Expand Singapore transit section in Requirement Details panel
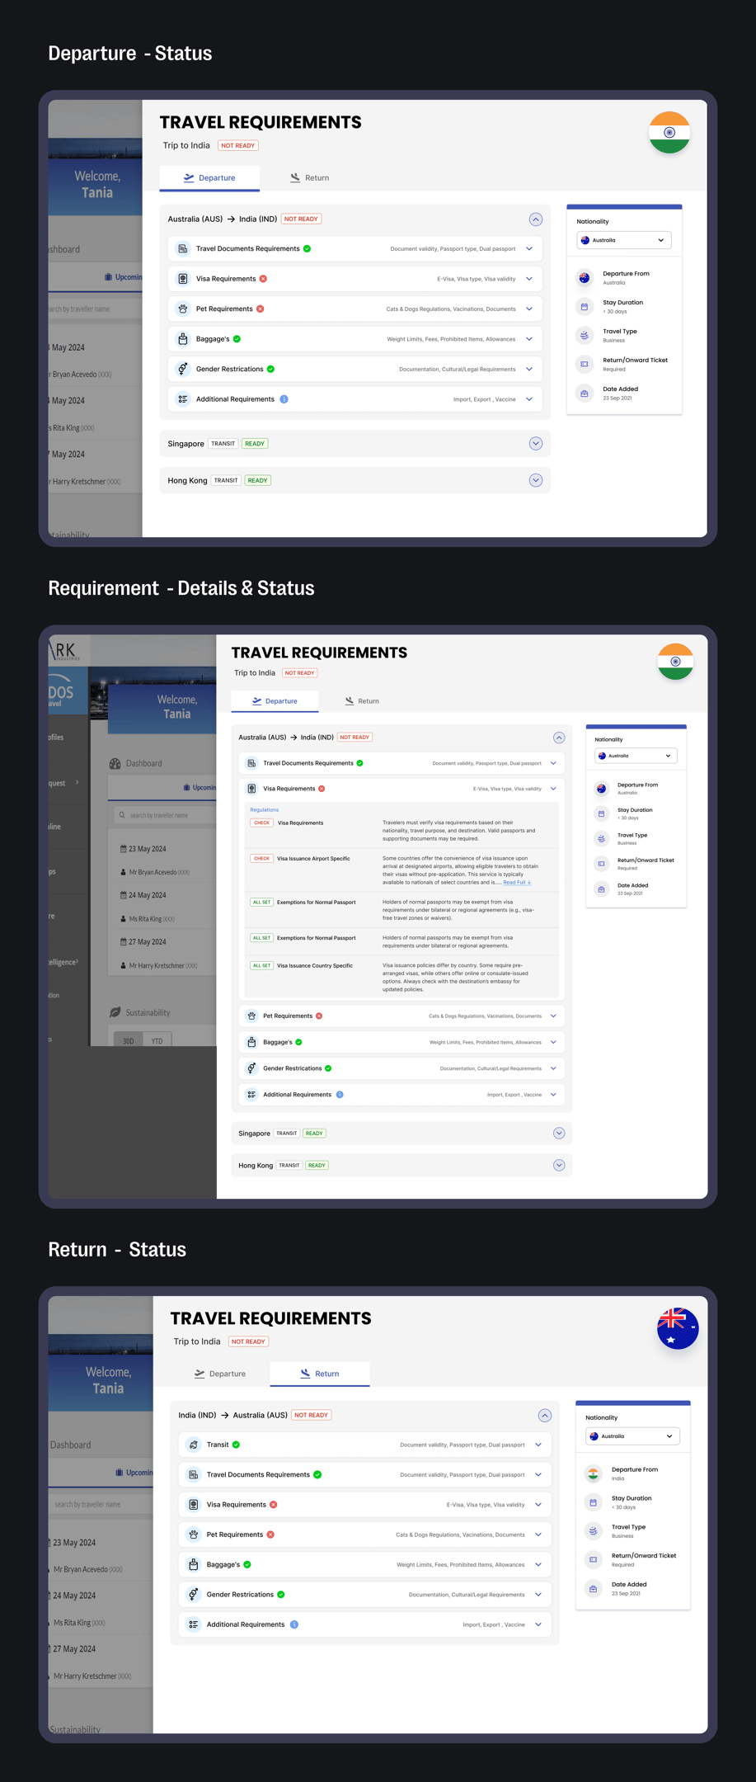Image resolution: width=756 pixels, height=1782 pixels. [x=559, y=1134]
